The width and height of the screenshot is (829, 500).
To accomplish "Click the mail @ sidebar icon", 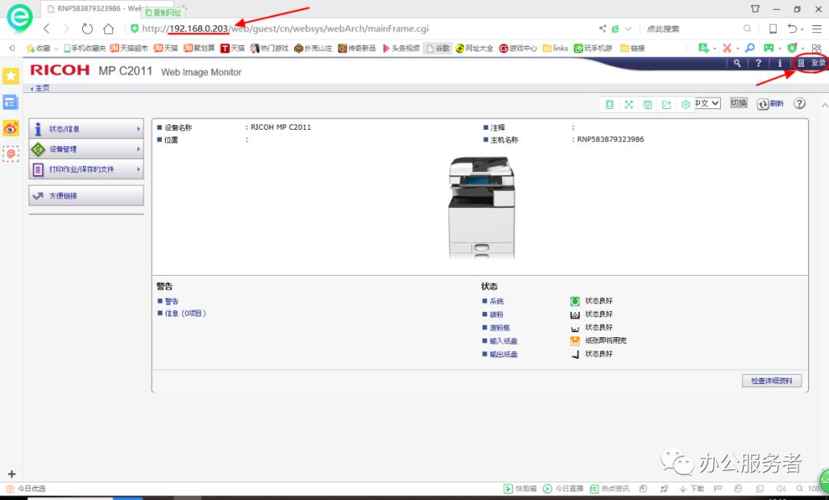I will [11, 154].
